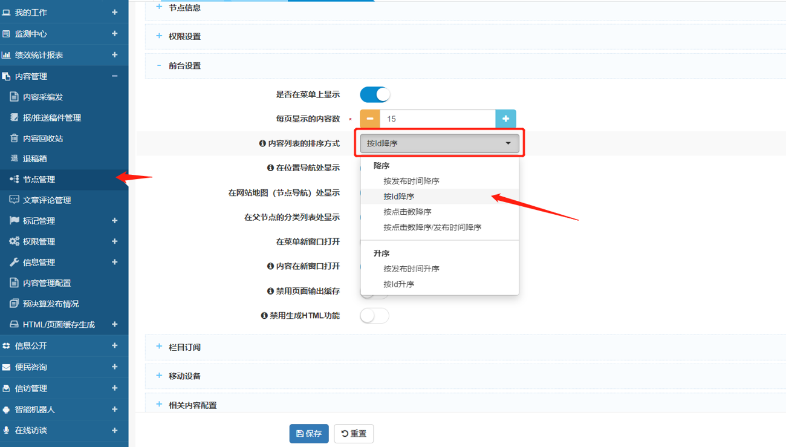Click the trash icon for 内容回收站

(14, 138)
